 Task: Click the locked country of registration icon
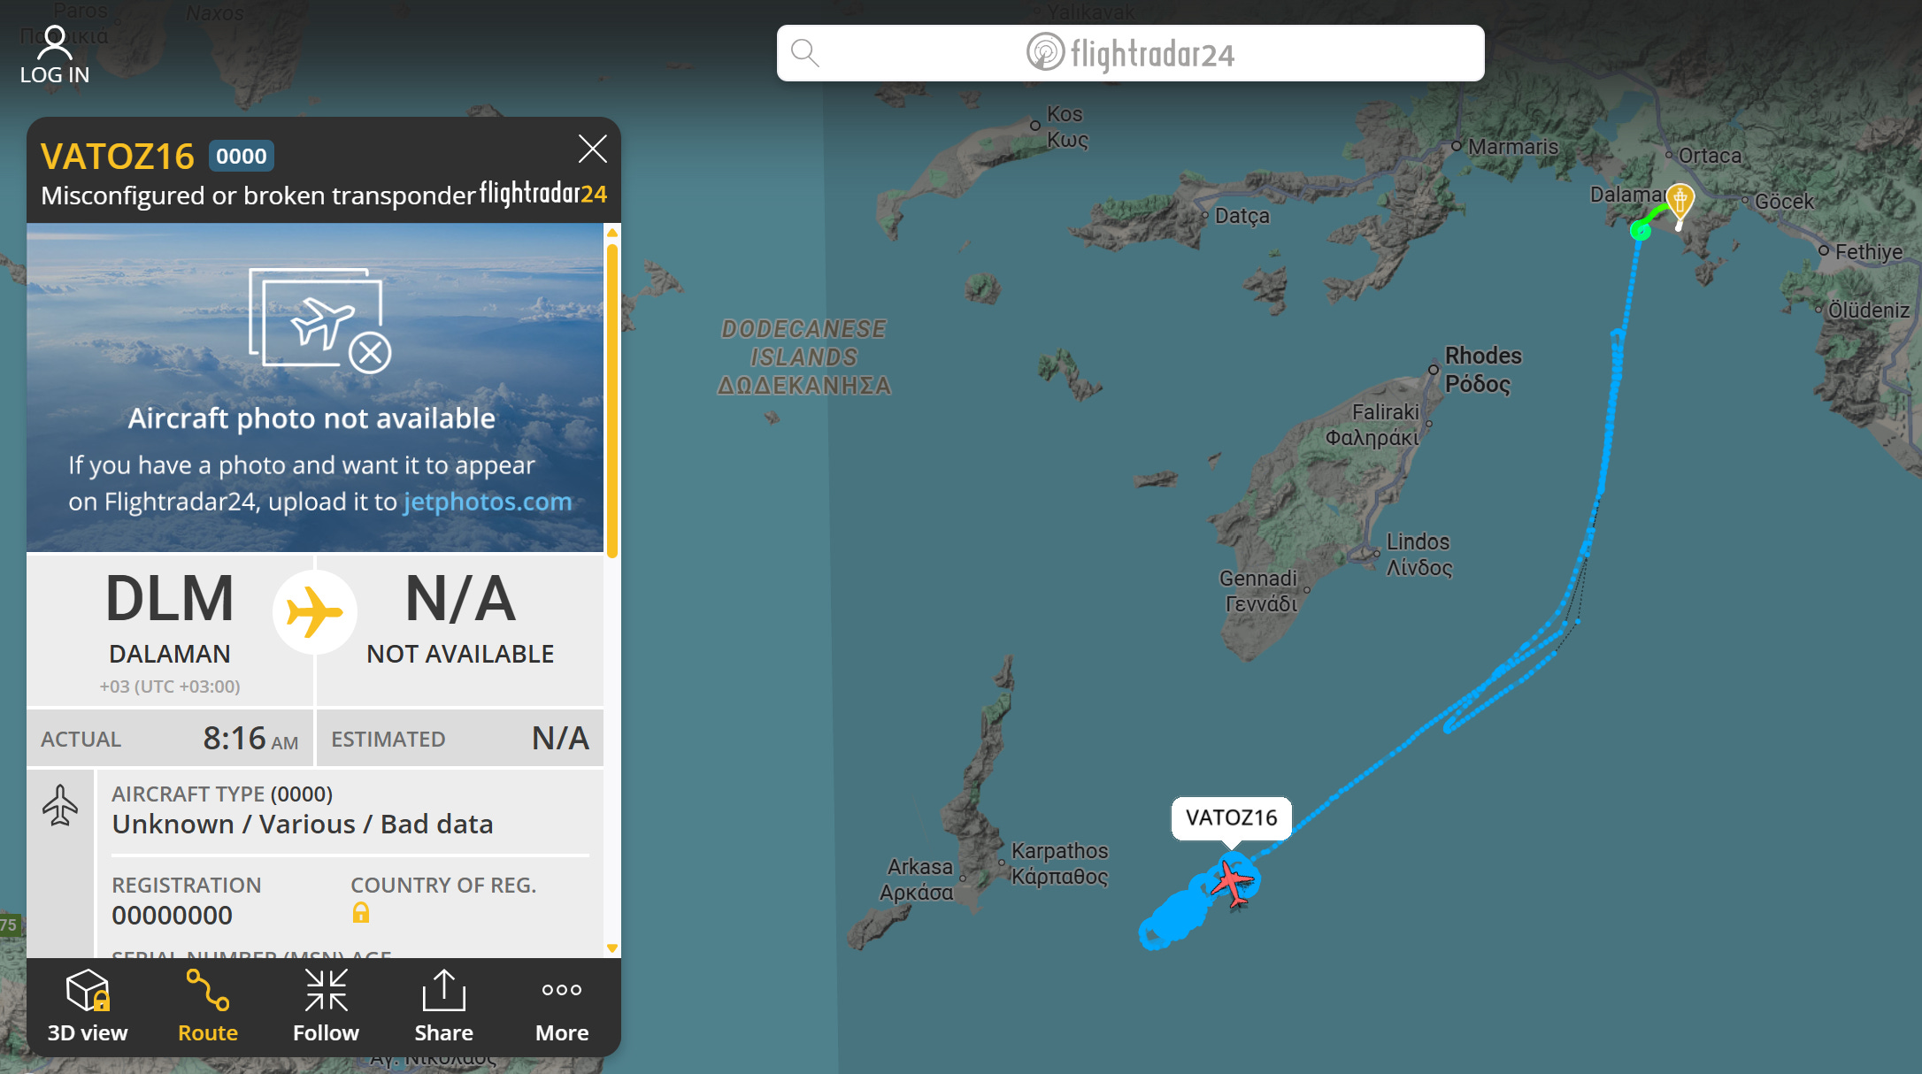tap(360, 912)
